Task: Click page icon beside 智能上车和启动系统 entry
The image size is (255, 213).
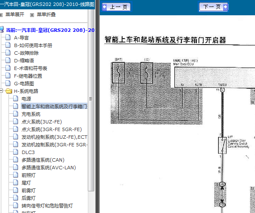Action: coord(16,106)
